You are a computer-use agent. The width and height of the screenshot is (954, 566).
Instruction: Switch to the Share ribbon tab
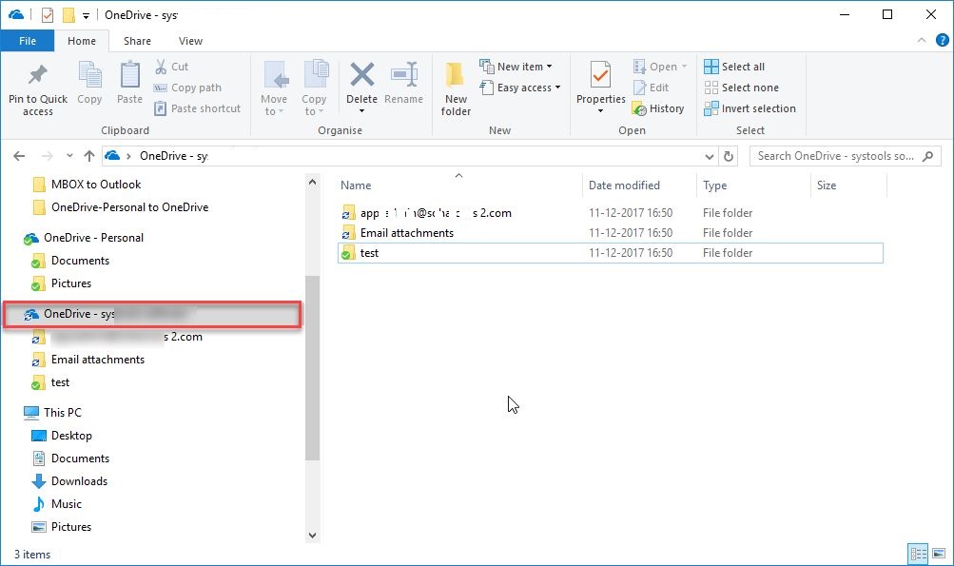click(137, 41)
